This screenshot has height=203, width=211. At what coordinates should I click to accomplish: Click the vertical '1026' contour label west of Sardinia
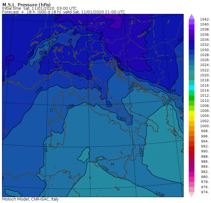[x=45, y=148]
